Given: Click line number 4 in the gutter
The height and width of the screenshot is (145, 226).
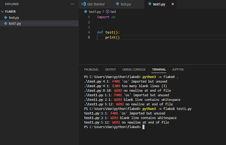Looking at the screenshot, I should point(89,32).
